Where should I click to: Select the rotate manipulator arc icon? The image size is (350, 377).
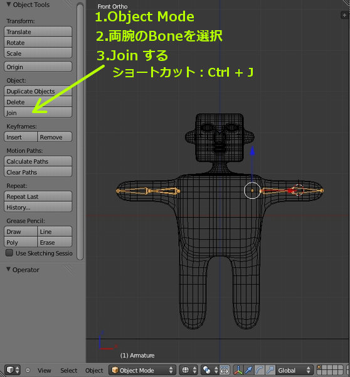260,370
